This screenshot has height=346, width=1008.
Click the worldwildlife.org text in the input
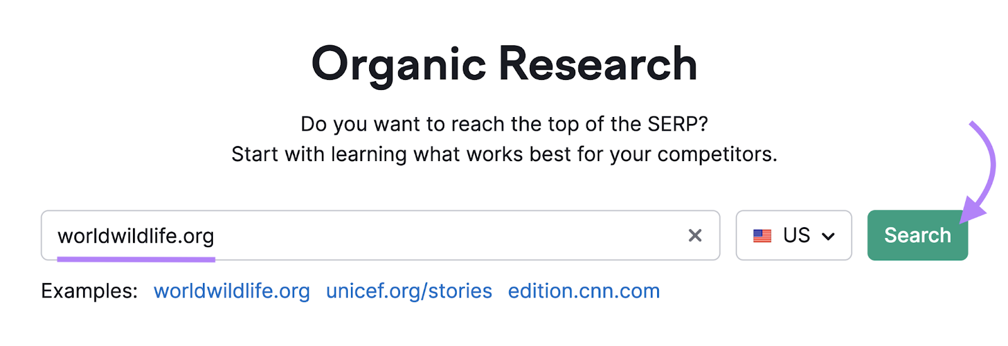(136, 236)
